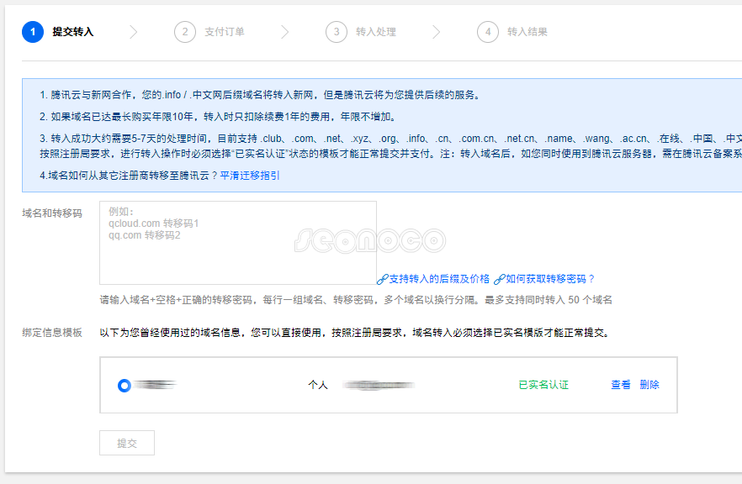Click the step 3 circle icon

click(336, 32)
